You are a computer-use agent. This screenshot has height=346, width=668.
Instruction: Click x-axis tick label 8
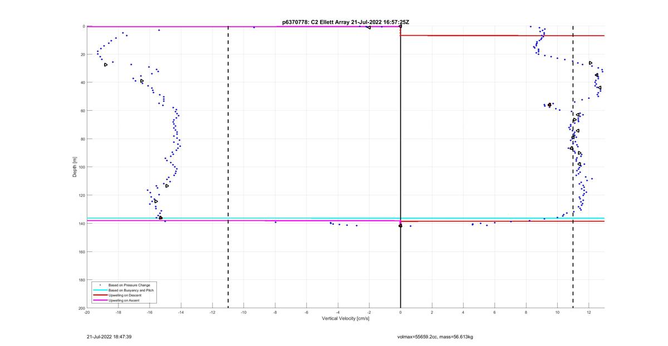coord(526,312)
